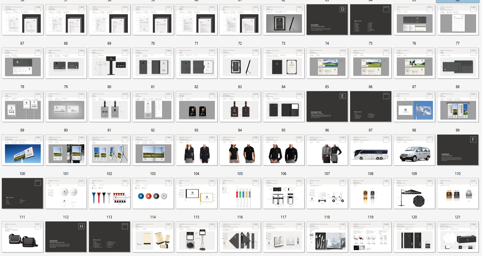This screenshot has width=482, height=256.
Task: Select the white golf balls slide
Action: [x=66, y=193]
